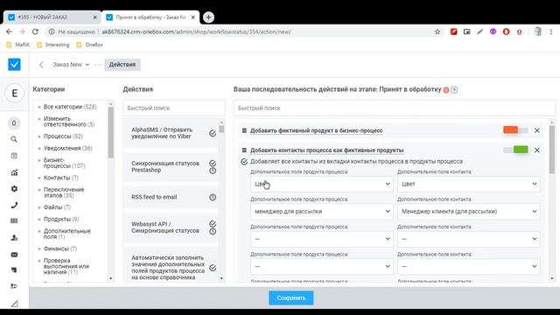
Task: Go back with the browser back arrow
Action: [9, 31]
